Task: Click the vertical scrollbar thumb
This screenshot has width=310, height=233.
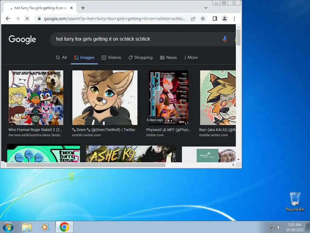Action: [x=239, y=37]
